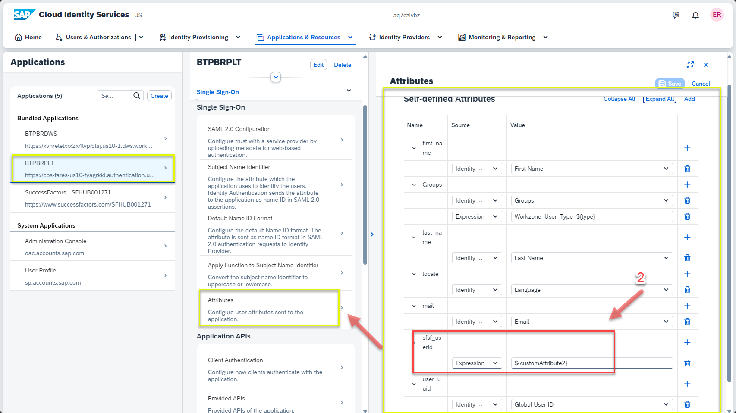Add a value to the user_uuid attribute
The height and width of the screenshot is (413, 736).
coord(687,384)
